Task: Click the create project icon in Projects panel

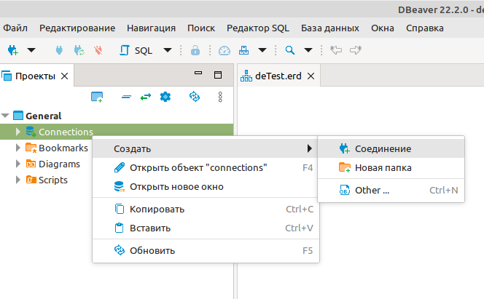Action: click(x=97, y=96)
